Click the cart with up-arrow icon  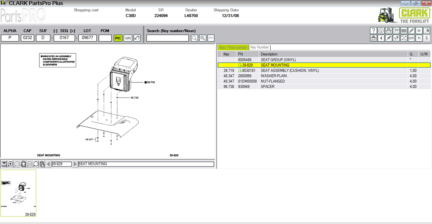[x=396, y=38]
